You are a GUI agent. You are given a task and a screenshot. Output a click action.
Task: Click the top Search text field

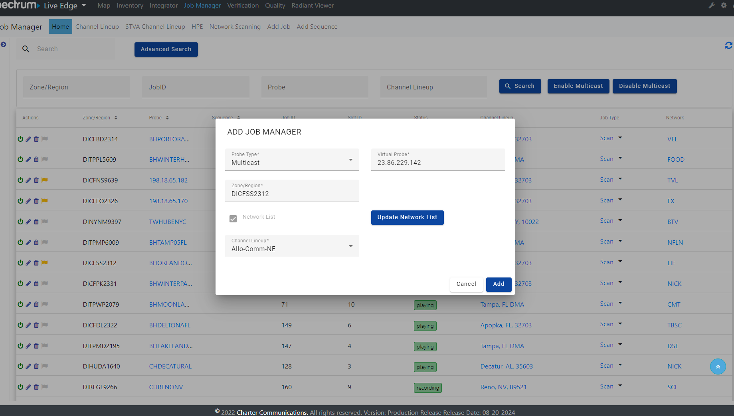point(74,49)
